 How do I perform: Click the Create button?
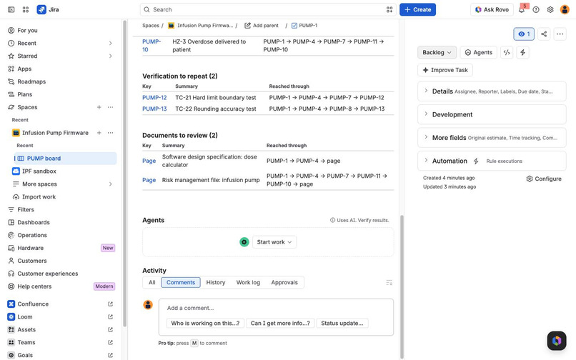click(x=417, y=9)
